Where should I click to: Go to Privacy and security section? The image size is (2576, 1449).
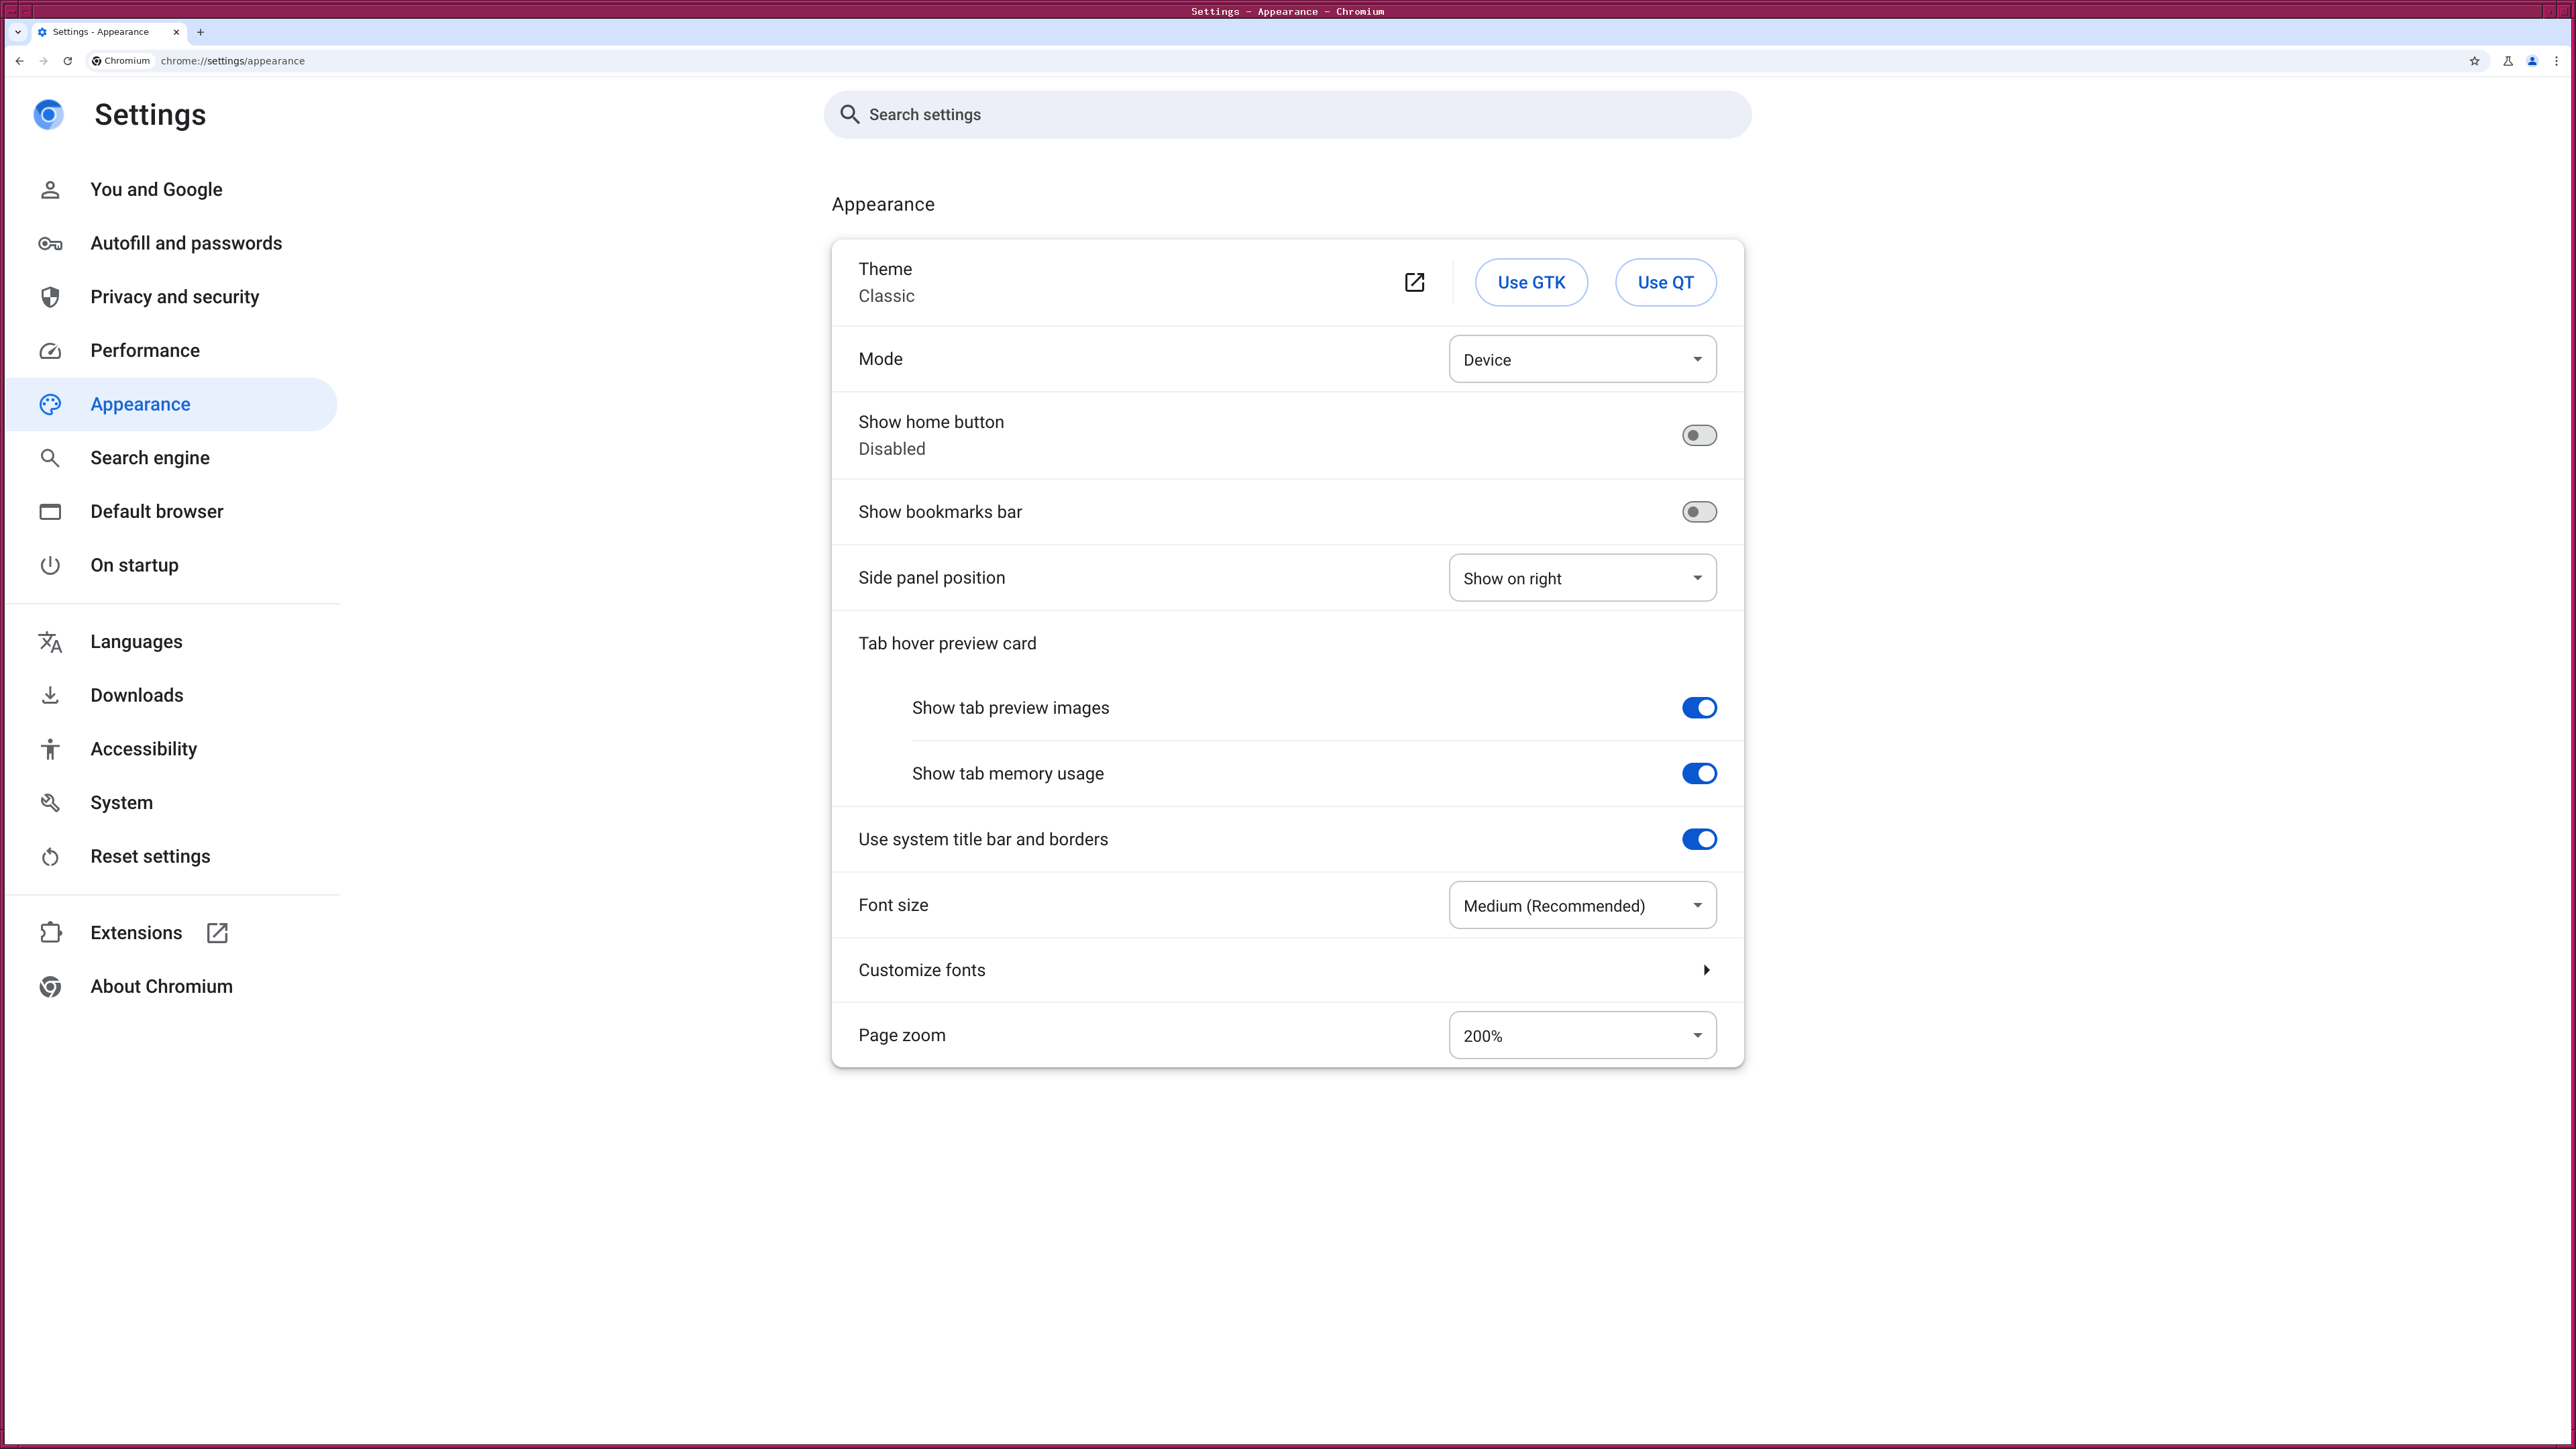click(174, 297)
